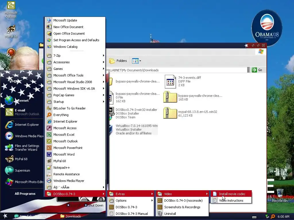Click MyPal 68 raccoon icon in programs list
Viewport: 294px width, 220px height.
[49, 161]
